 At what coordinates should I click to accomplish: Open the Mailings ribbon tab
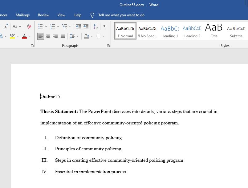click(22, 15)
